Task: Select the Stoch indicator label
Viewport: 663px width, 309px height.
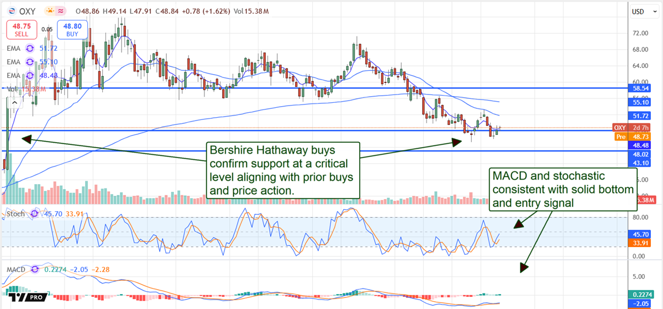Action: (x=15, y=213)
